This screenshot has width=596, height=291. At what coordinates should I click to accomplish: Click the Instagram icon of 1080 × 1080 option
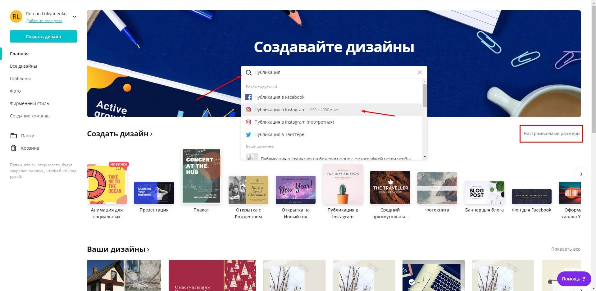point(248,110)
